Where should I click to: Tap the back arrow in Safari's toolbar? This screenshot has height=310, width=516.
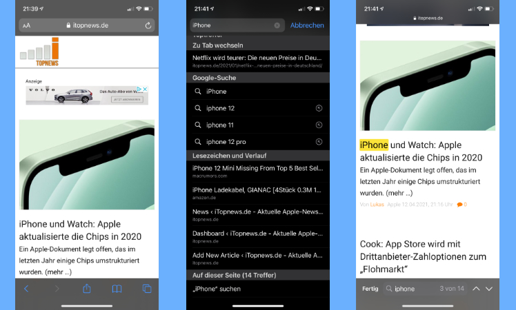coord(26,289)
